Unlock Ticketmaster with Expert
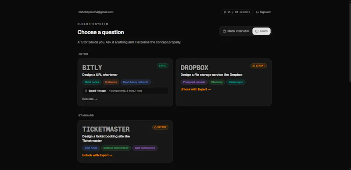 tap(97, 155)
